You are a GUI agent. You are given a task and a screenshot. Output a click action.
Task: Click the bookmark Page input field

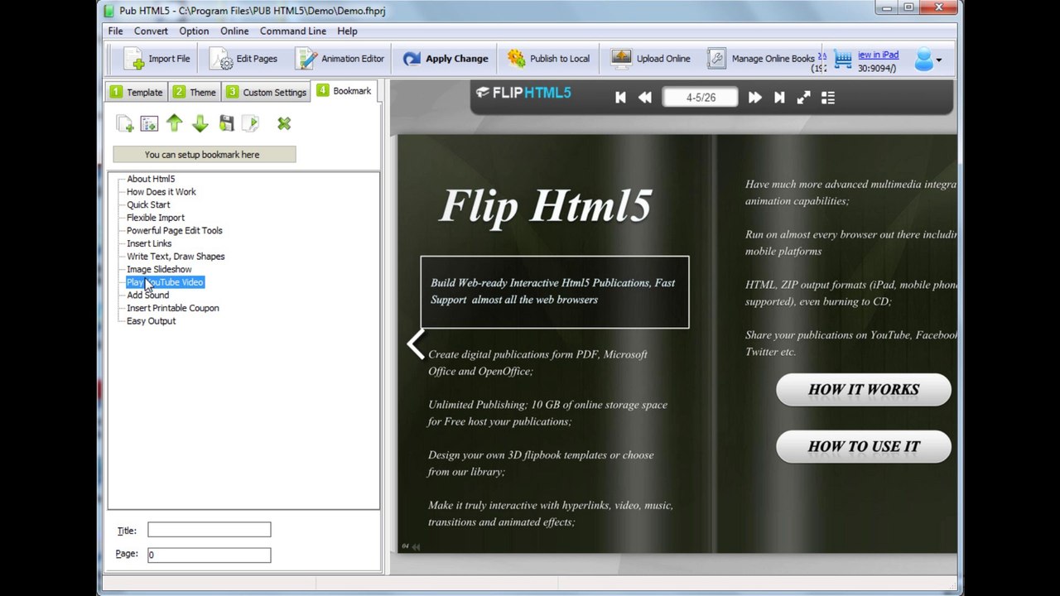pyautogui.click(x=209, y=555)
